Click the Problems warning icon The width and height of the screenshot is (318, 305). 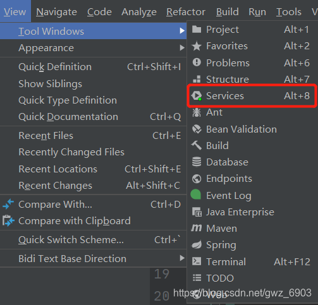tap(197, 63)
